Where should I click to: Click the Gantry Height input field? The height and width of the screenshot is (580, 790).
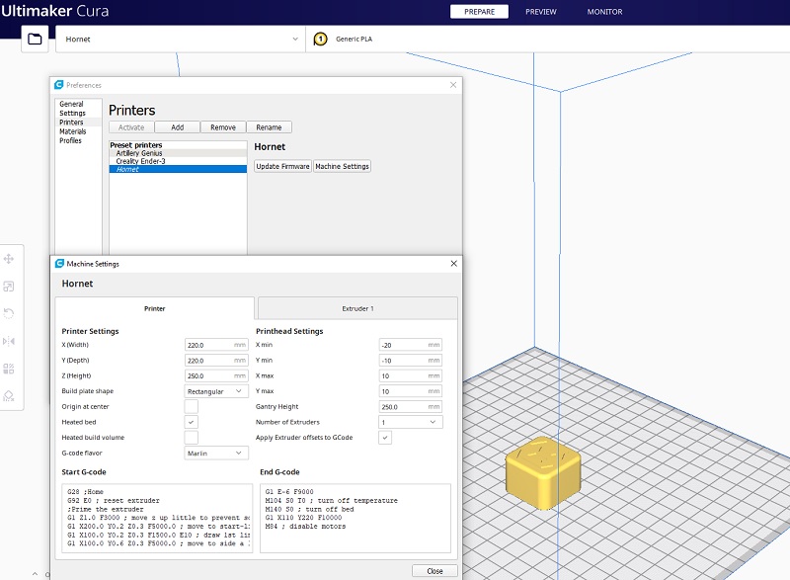point(410,407)
